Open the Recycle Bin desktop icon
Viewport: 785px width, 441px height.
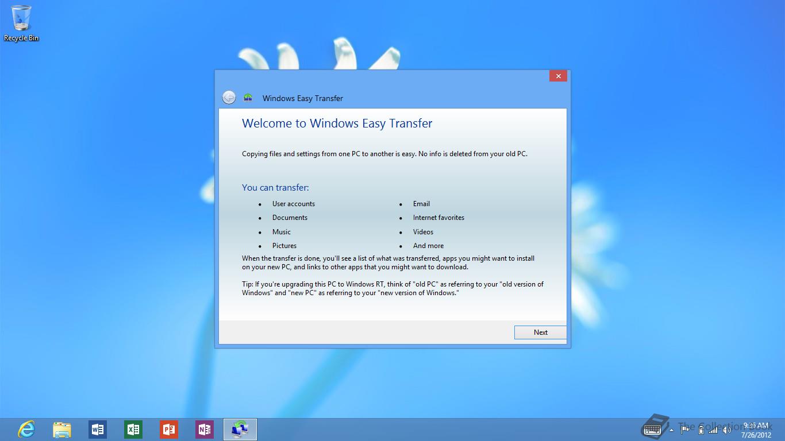point(21,23)
